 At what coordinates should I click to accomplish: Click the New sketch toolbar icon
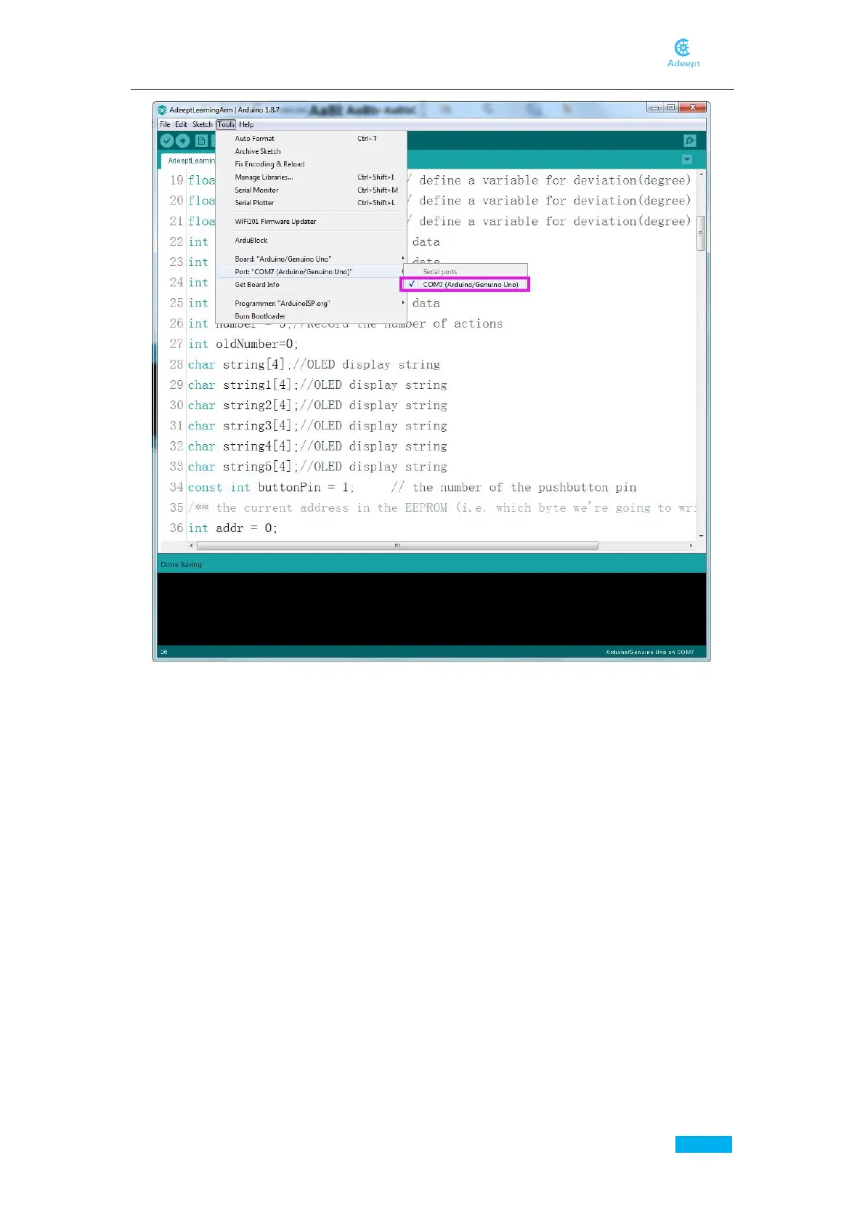[202, 141]
